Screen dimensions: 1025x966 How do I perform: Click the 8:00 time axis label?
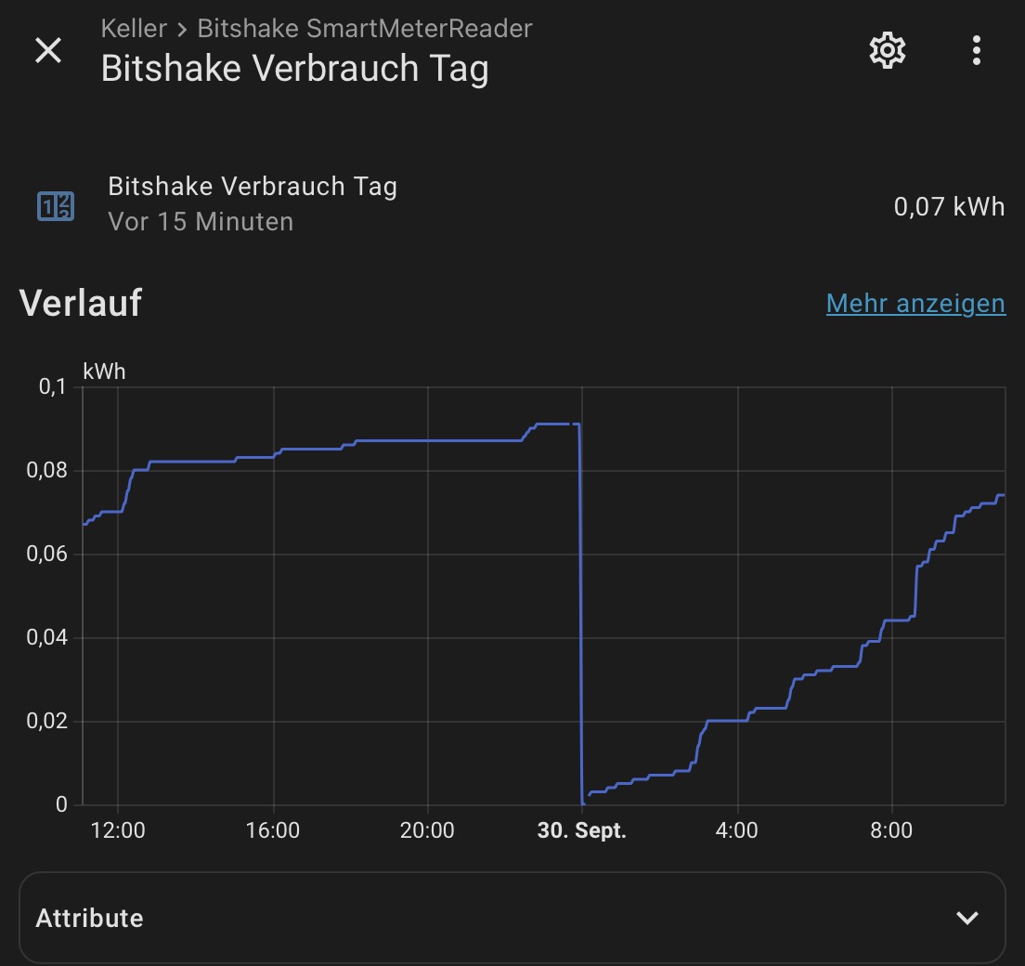coord(891,830)
